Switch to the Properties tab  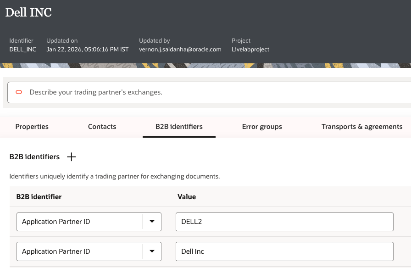[x=32, y=127]
